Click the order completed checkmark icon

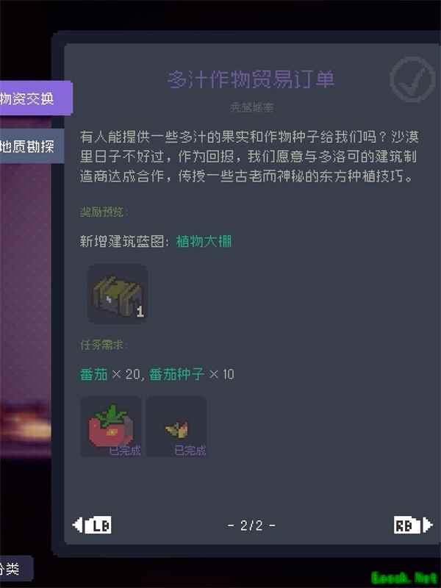pos(412,79)
